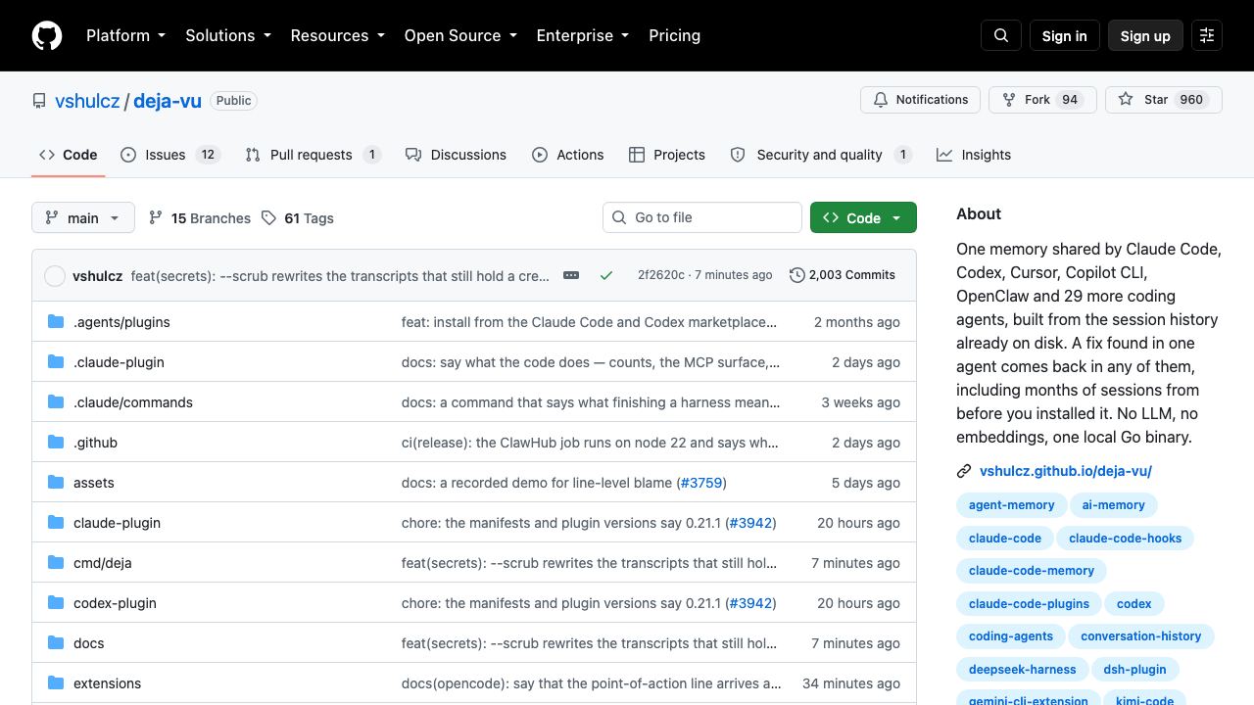Switch to the Issues tab

coord(169,155)
